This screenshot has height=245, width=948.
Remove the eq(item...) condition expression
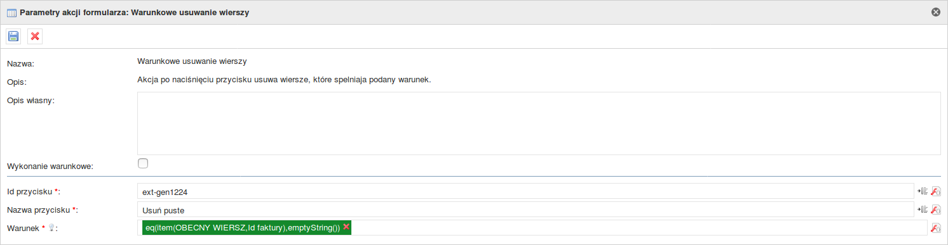point(346,227)
